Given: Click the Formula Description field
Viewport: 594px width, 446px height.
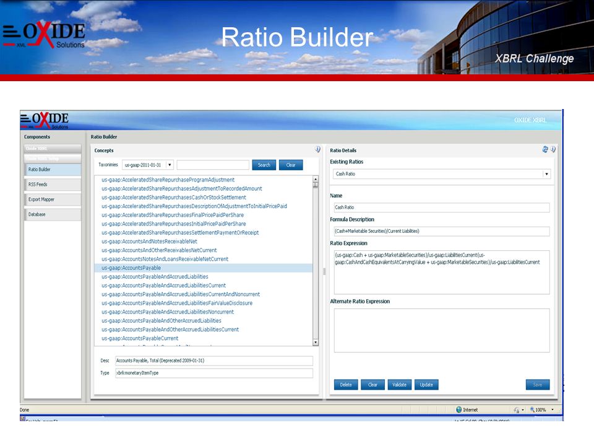Looking at the screenshot, I should pyautogui.click(x=442, y=231).
